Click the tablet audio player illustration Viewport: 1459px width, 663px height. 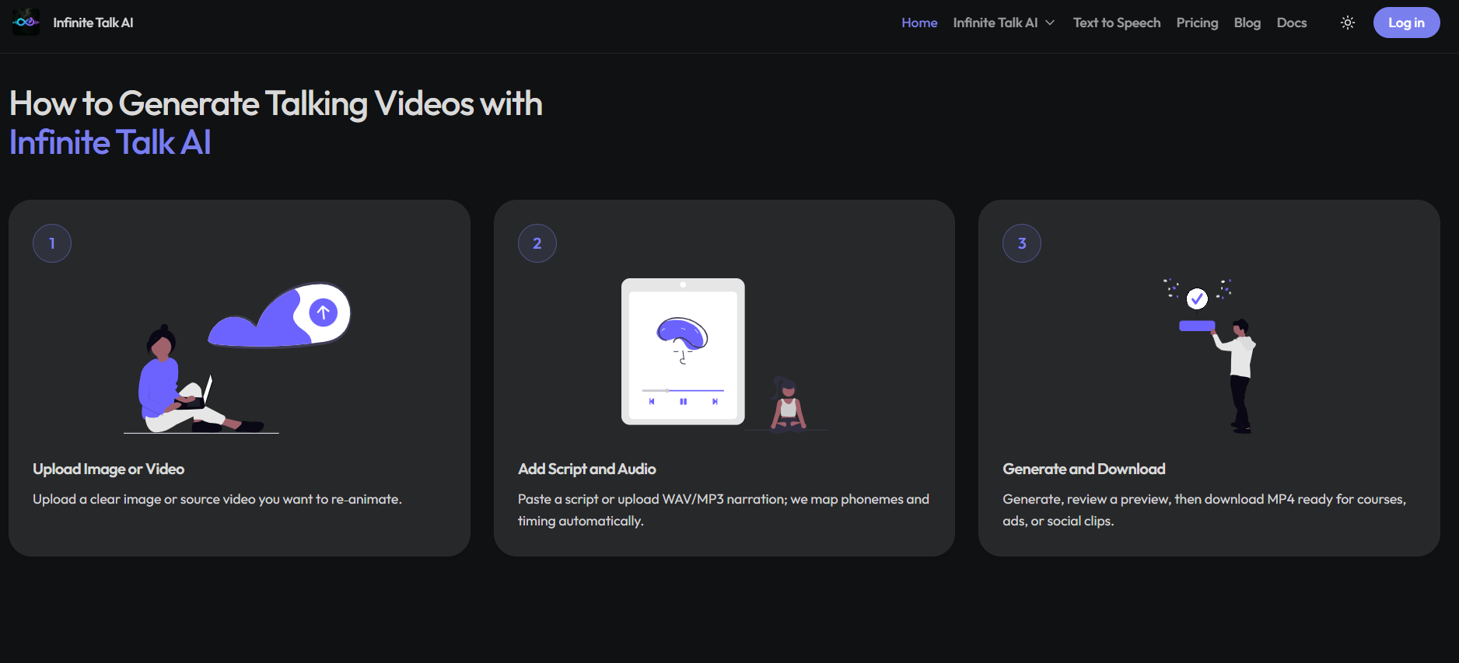pos(683,351)
